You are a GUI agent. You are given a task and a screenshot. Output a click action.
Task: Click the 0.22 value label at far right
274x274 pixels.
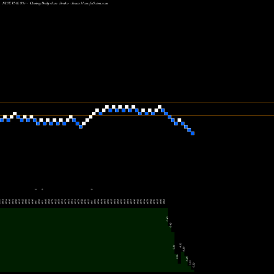193,265
